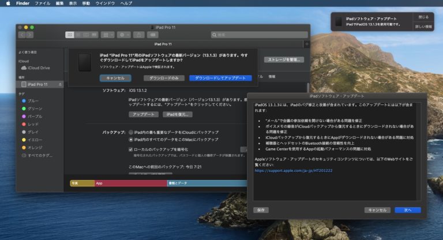Select iCloud backup radio option
The image size is (443, 240).
point(131,132)
